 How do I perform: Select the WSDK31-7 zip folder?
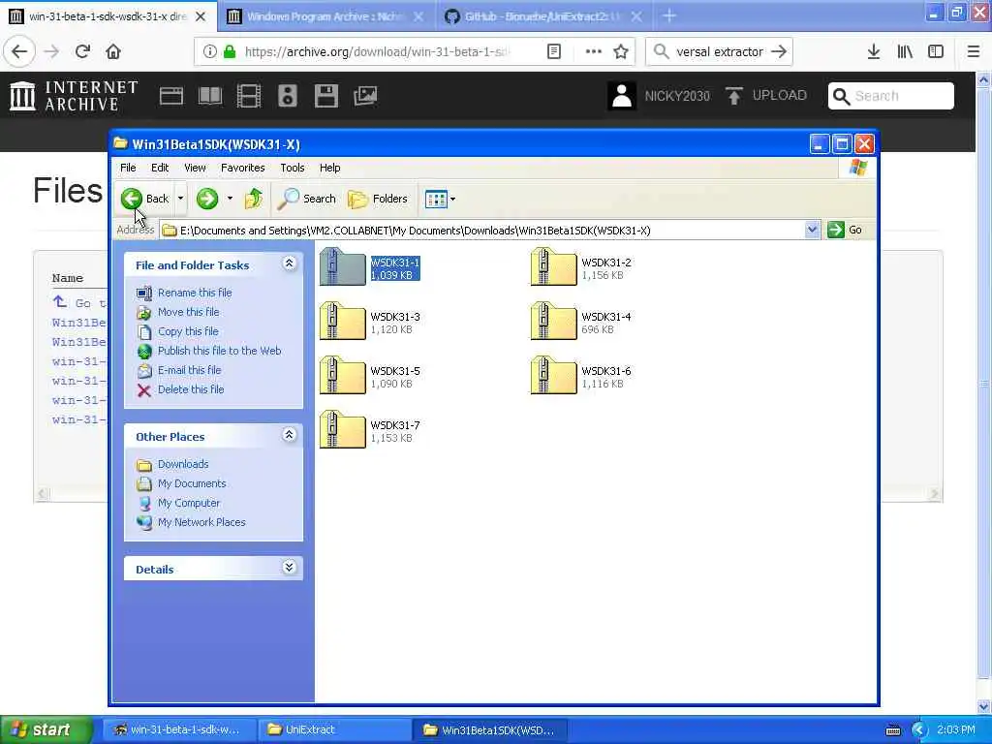[369, 431]
